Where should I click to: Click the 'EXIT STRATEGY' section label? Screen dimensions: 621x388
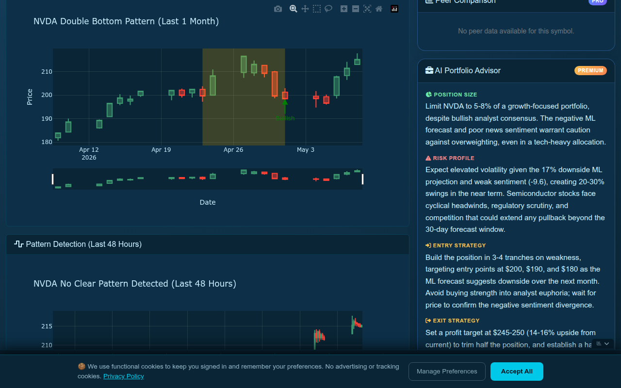456,321
